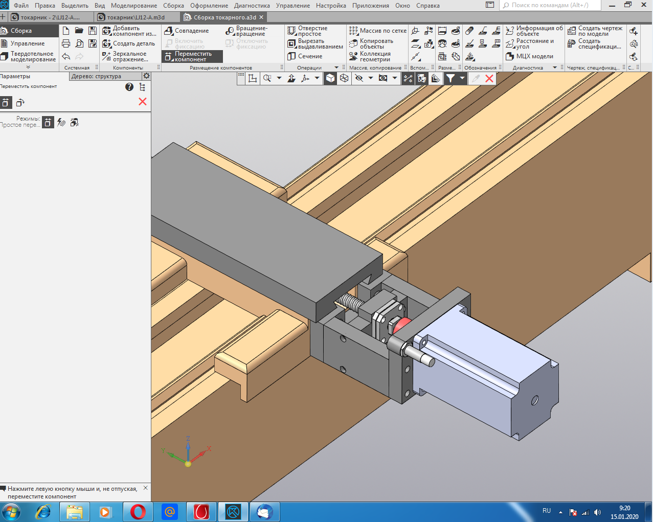The width and height of the screenshot is (653, 522).
Task: Click the Дерево: структура panel tab
Action: pos(97,76)
